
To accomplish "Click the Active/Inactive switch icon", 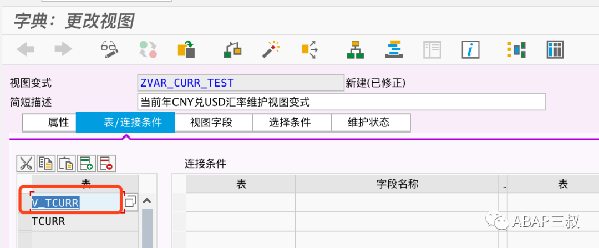I will click(x=148, y=49).
